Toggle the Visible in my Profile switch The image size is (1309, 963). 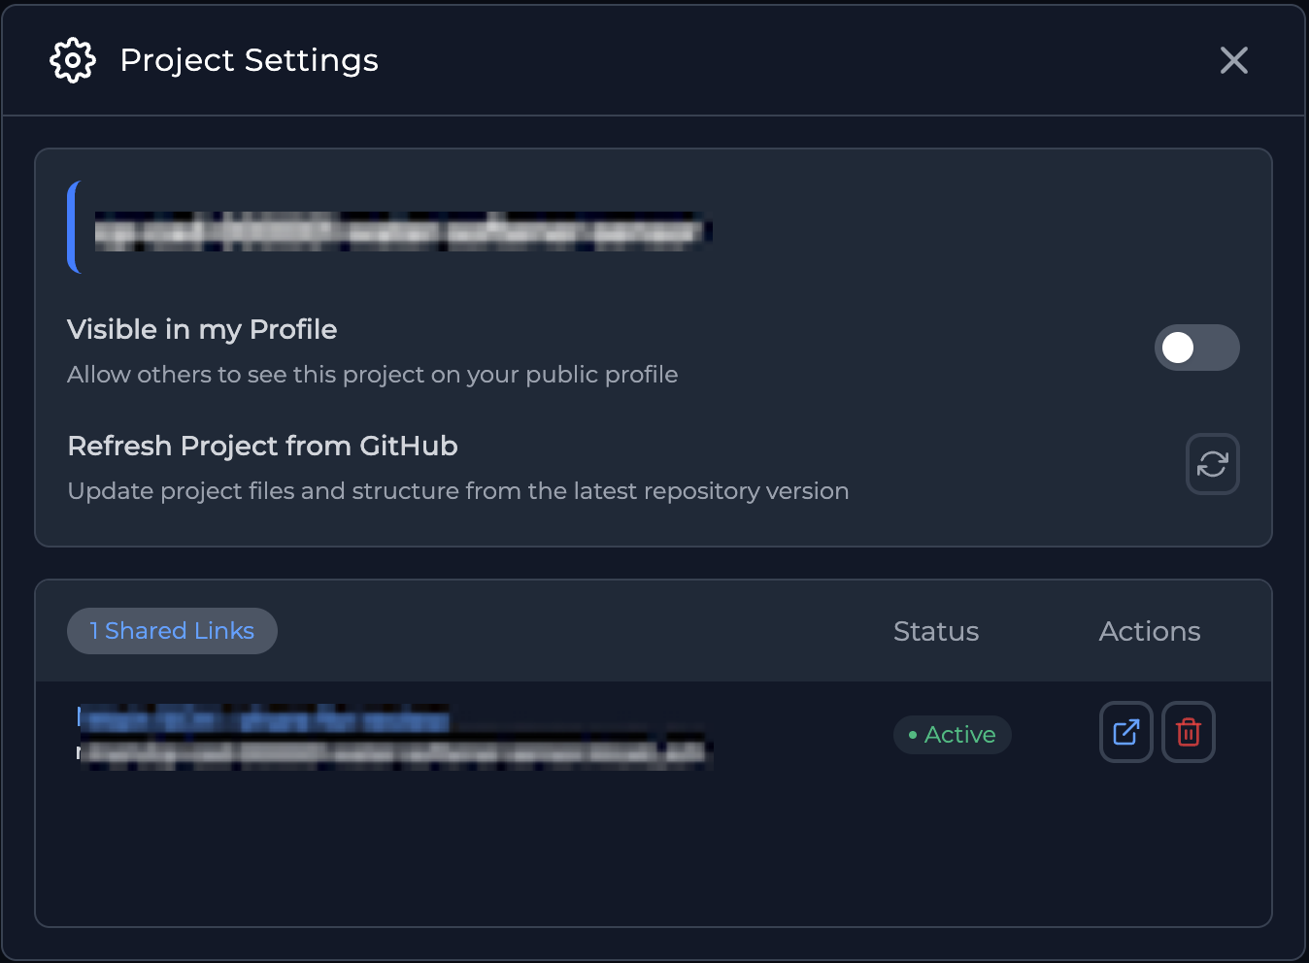pyautogui.click(x=1196, y=348)
